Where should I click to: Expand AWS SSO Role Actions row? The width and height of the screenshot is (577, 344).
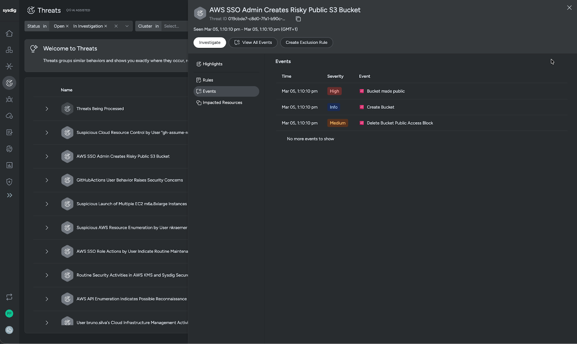click(47, 251)
